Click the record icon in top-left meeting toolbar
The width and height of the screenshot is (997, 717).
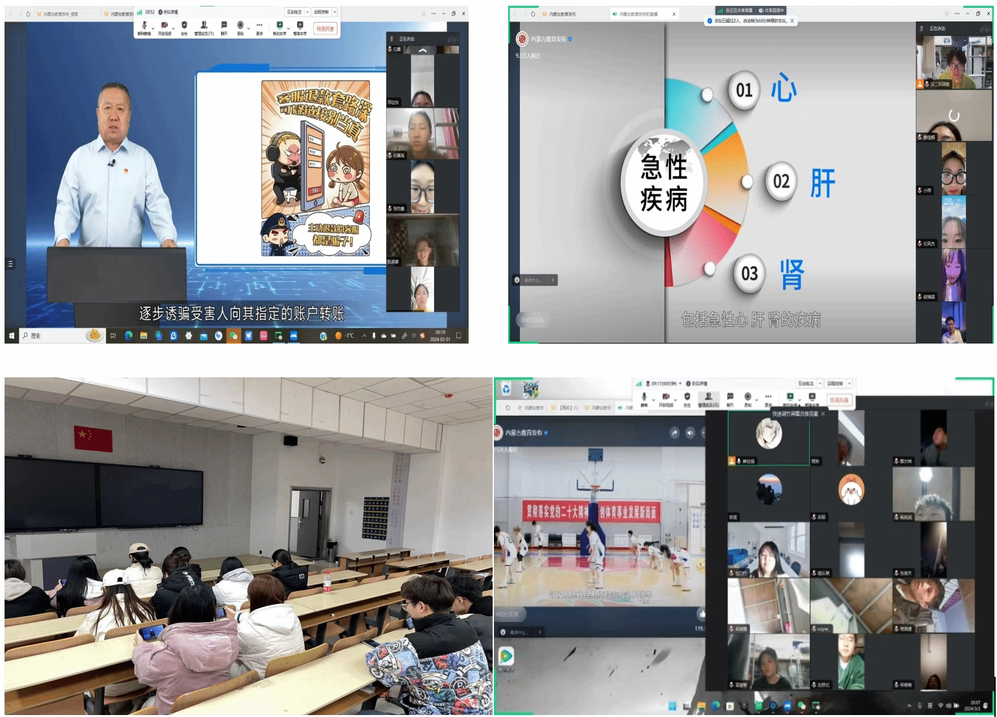coord(240,26)
